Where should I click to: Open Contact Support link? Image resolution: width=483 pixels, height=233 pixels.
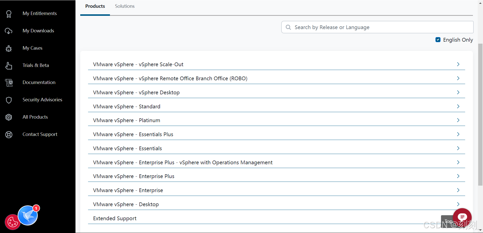pyautogui.click(x=40, y=134)
